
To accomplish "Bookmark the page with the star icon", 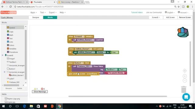I will (x=179, y=7).
